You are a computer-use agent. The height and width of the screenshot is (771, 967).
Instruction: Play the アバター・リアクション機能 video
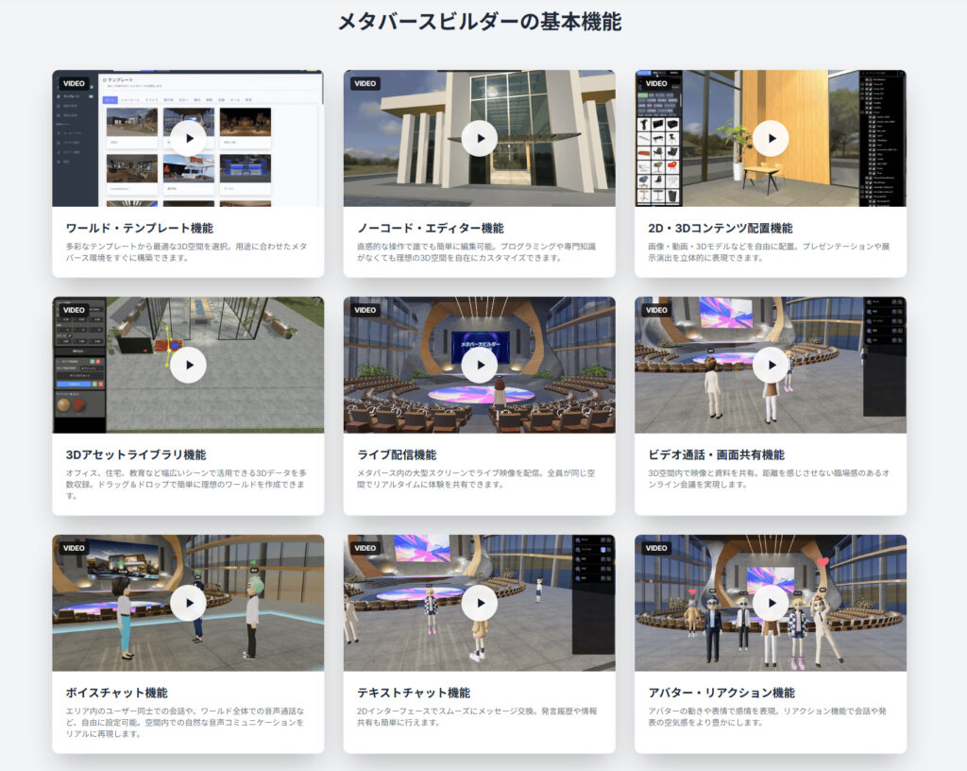(x=771, y=603)
